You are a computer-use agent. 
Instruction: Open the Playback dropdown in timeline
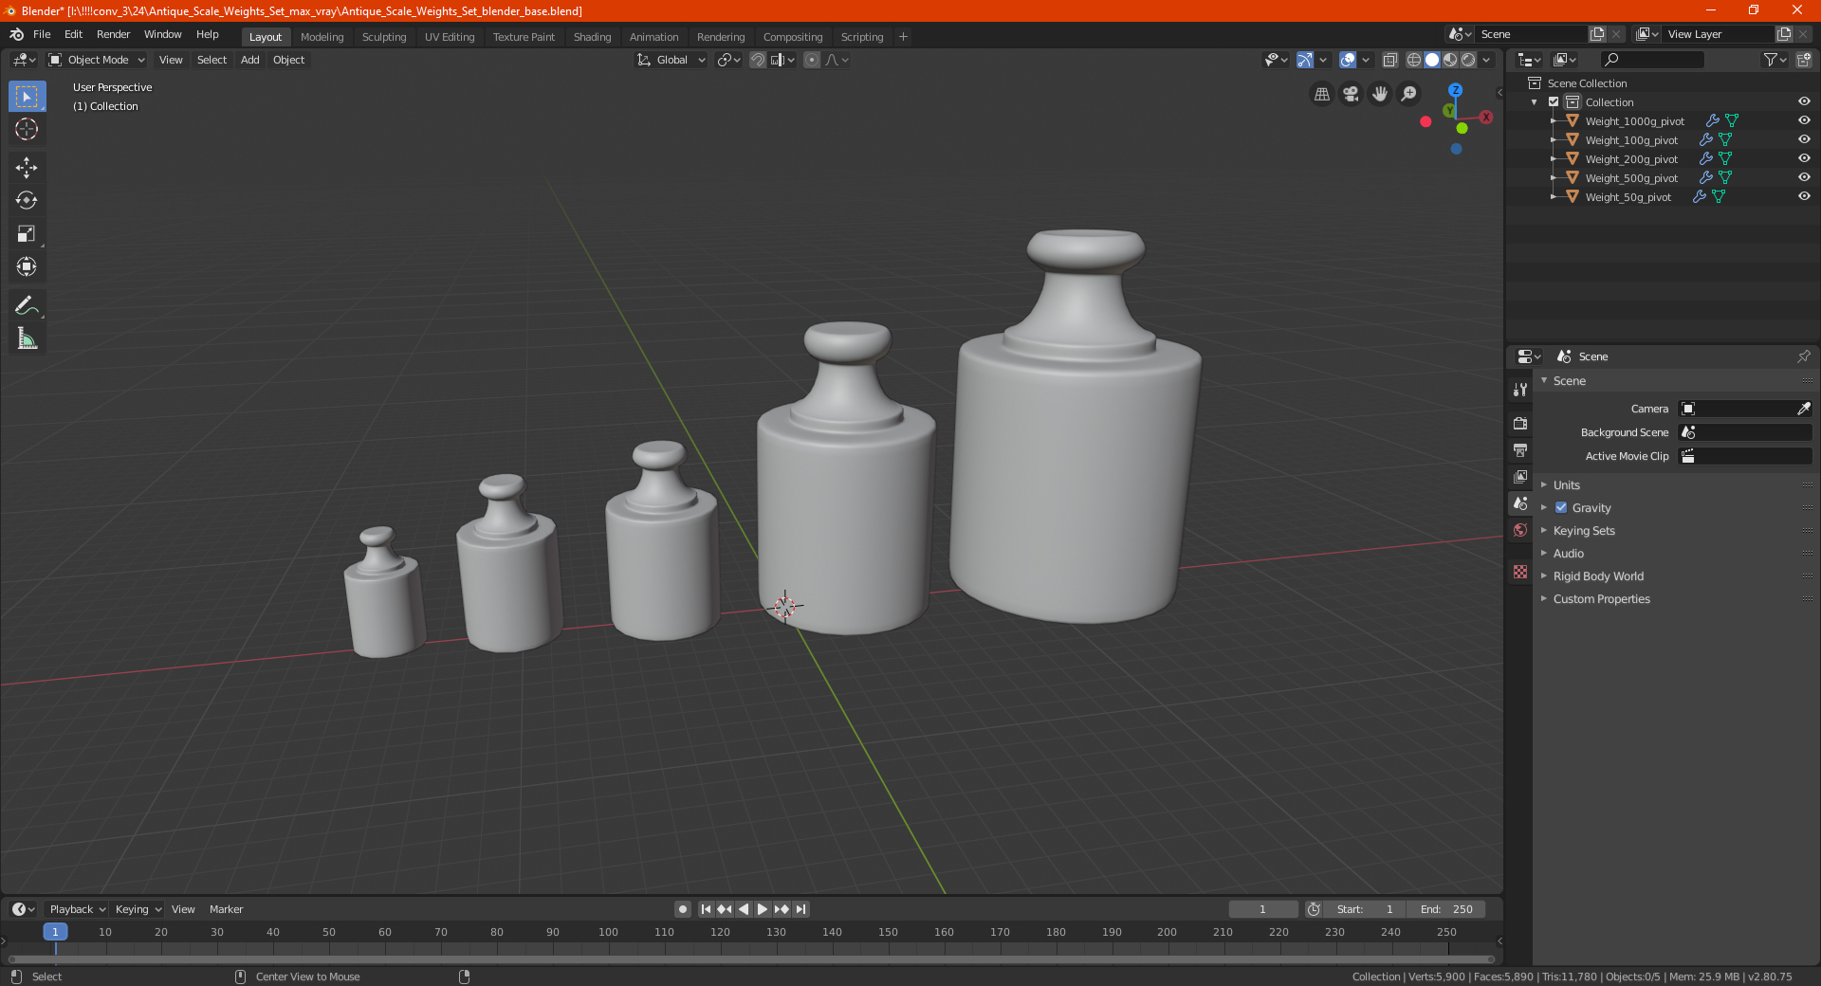click(77, 909)
